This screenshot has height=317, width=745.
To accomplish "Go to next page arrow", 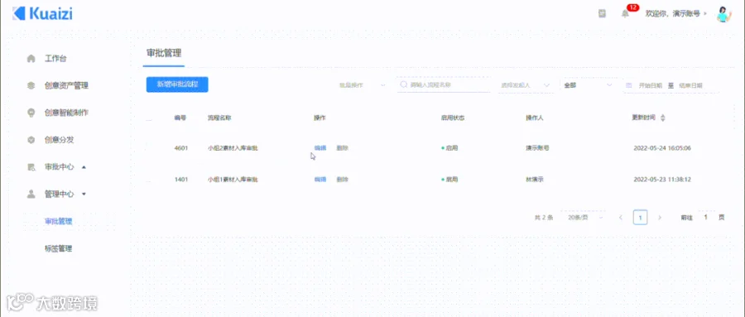I will click(660, 218).
